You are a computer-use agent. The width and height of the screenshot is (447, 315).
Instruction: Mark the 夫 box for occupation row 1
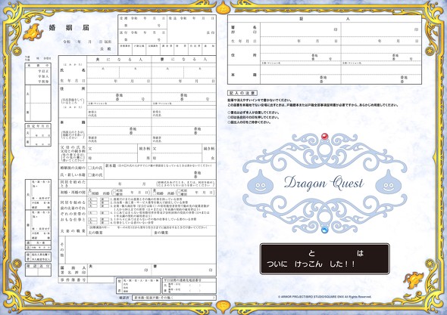[92, 199]
